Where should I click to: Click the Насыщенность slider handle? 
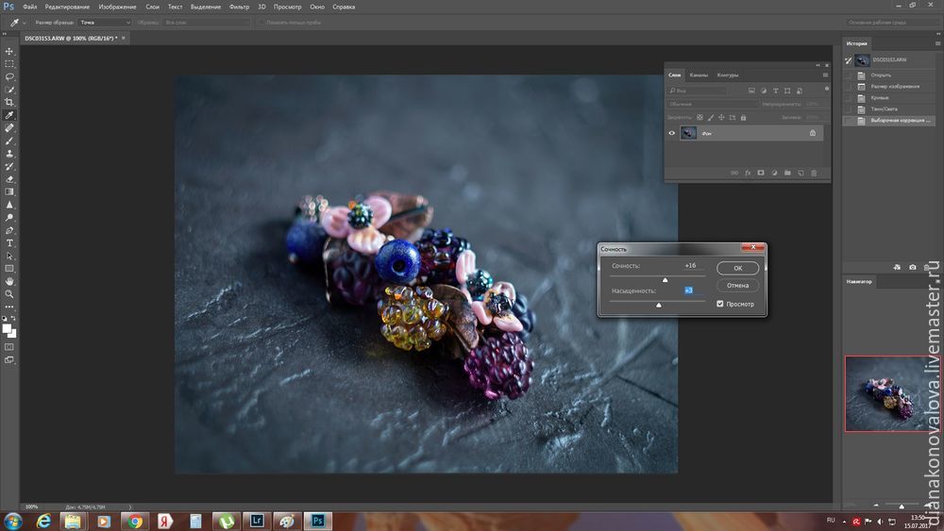pyautogui.click(x=659, y=305)
